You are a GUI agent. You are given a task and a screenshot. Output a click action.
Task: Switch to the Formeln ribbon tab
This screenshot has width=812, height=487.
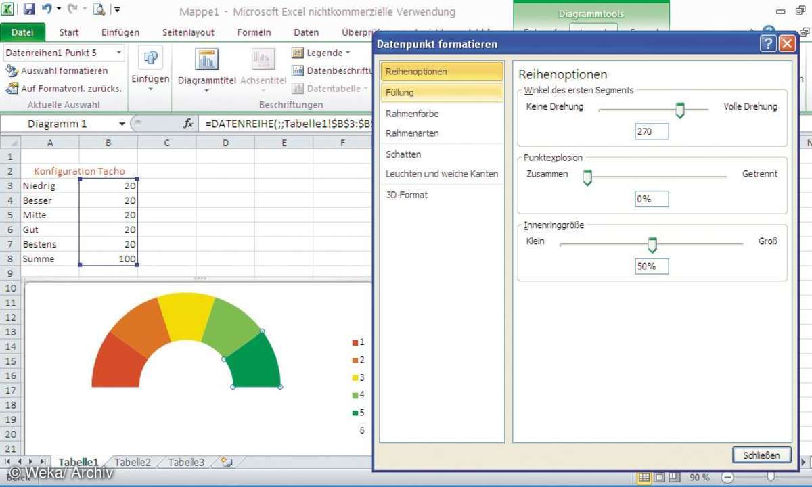tap(254, 32)
